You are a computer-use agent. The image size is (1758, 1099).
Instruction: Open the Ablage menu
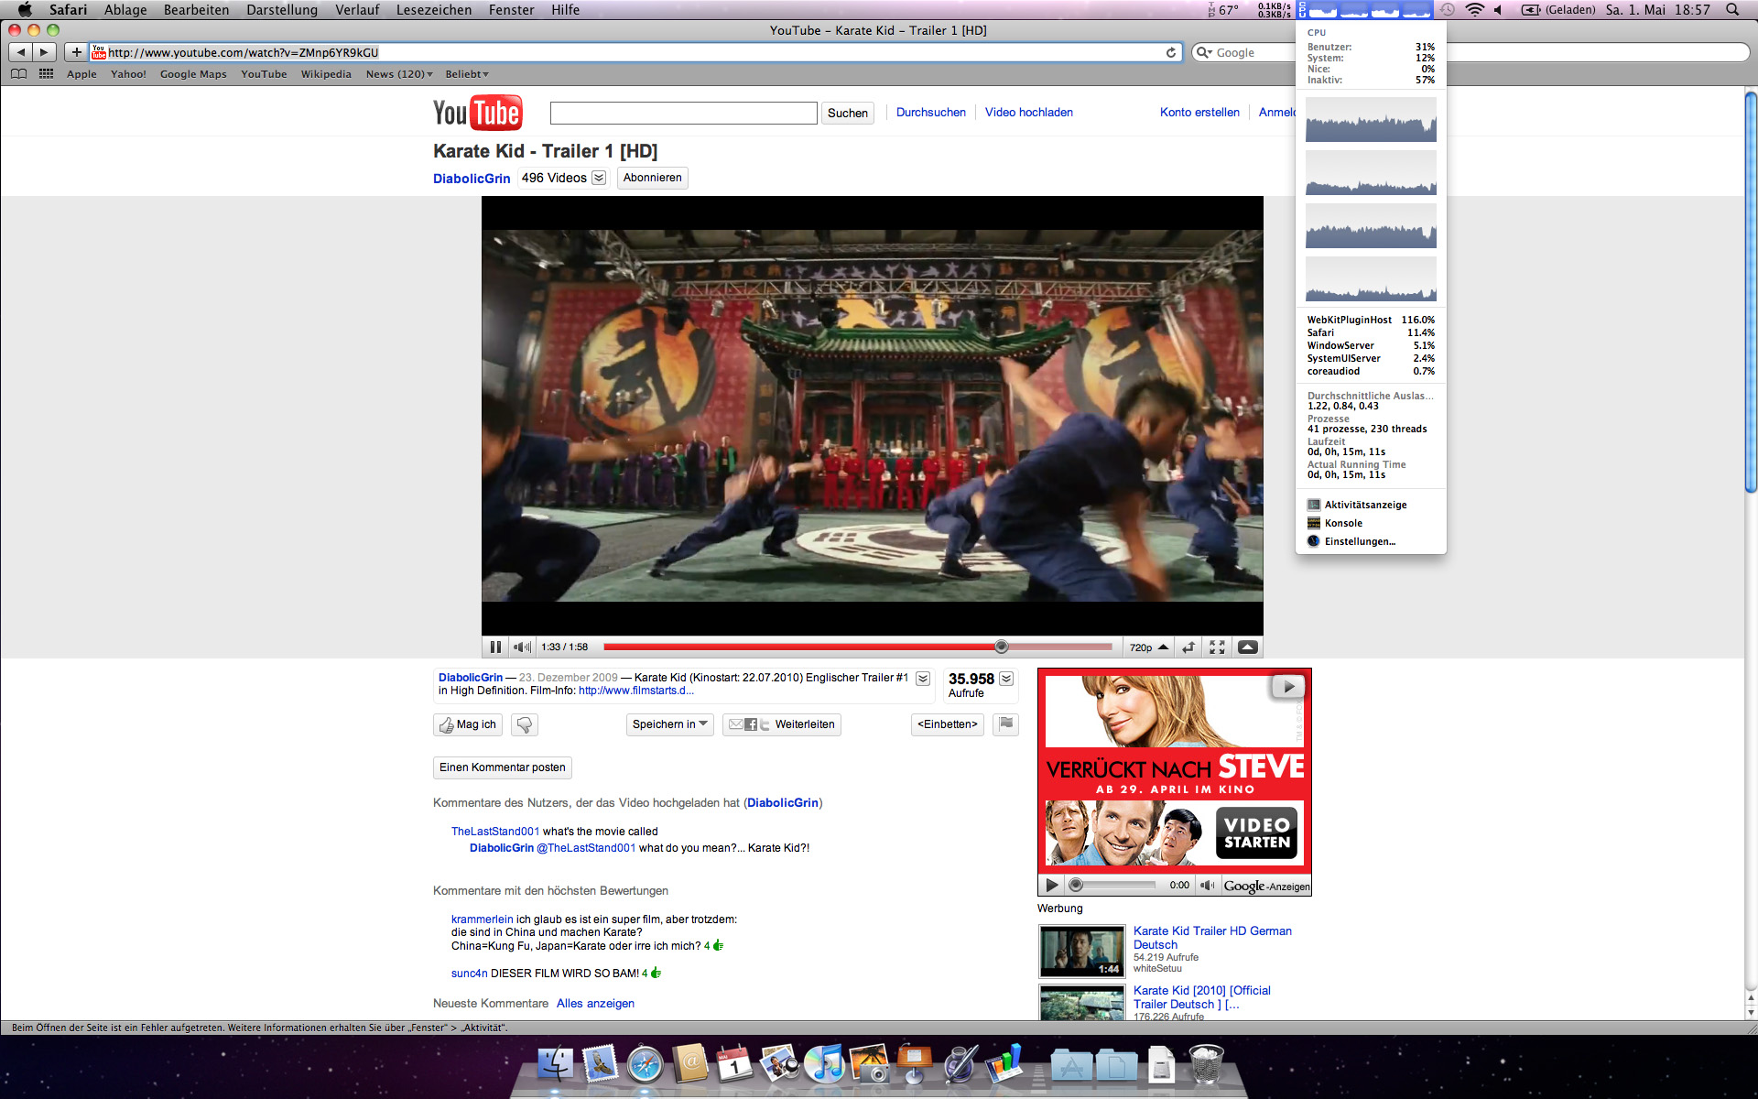[125, 10]
